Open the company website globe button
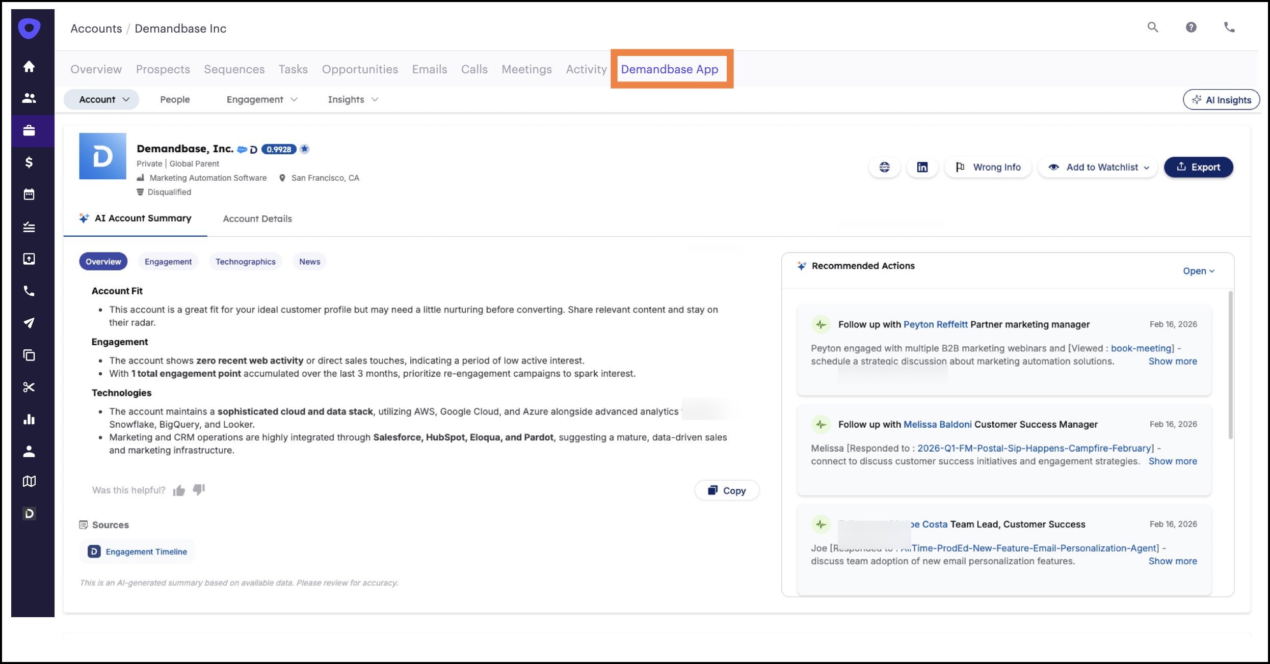 coord(884,167)
